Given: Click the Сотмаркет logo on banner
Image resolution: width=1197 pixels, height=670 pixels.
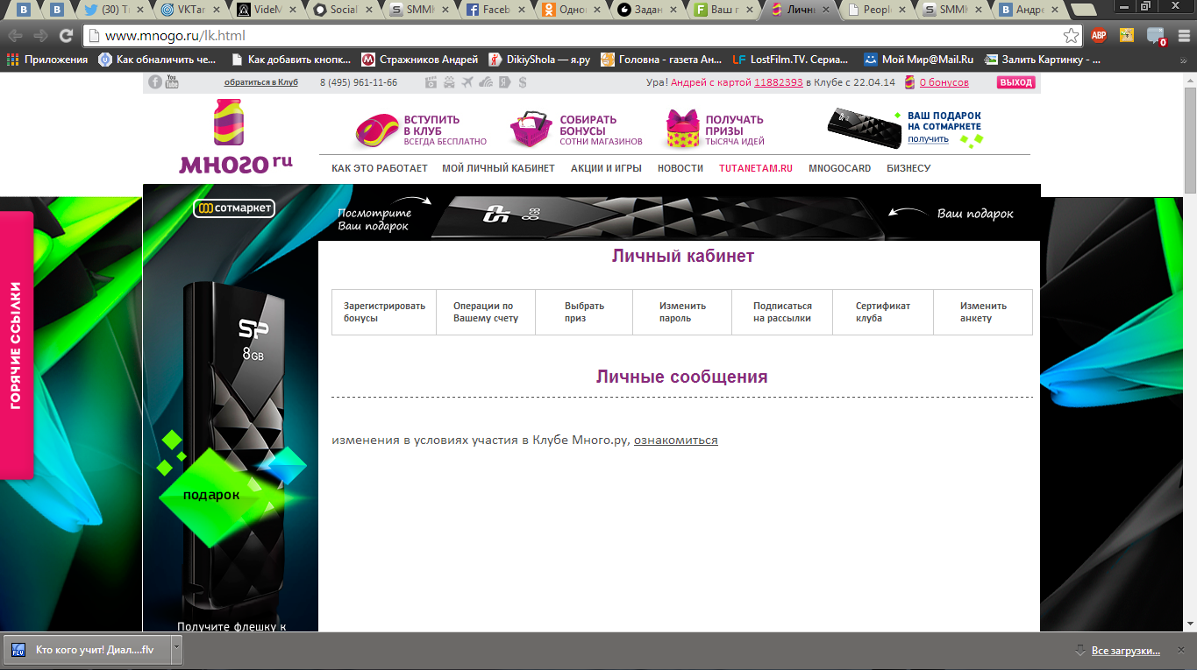Looking at the screenshot, I should (x=234, y=208).
